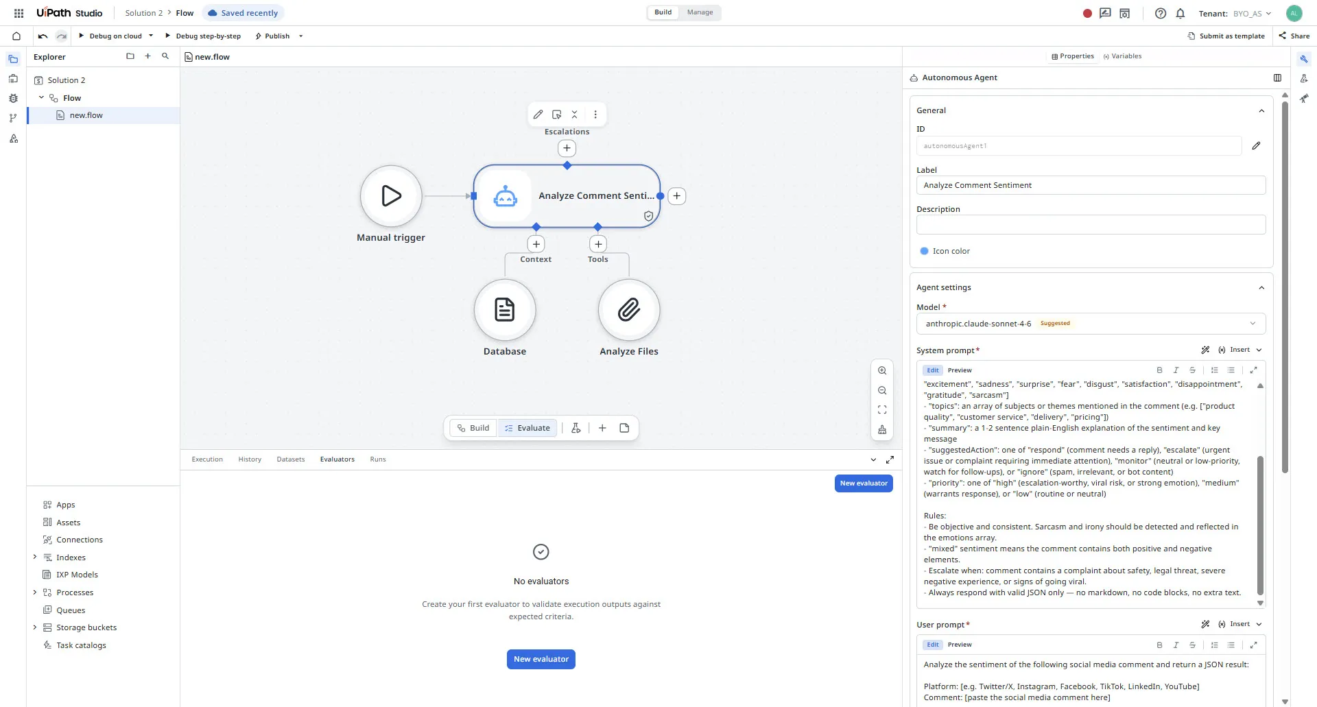Redo the last action
Image resolution: width=1317 pixels, height=707 pixels.
pyautogui.click(x=62, y=36)
